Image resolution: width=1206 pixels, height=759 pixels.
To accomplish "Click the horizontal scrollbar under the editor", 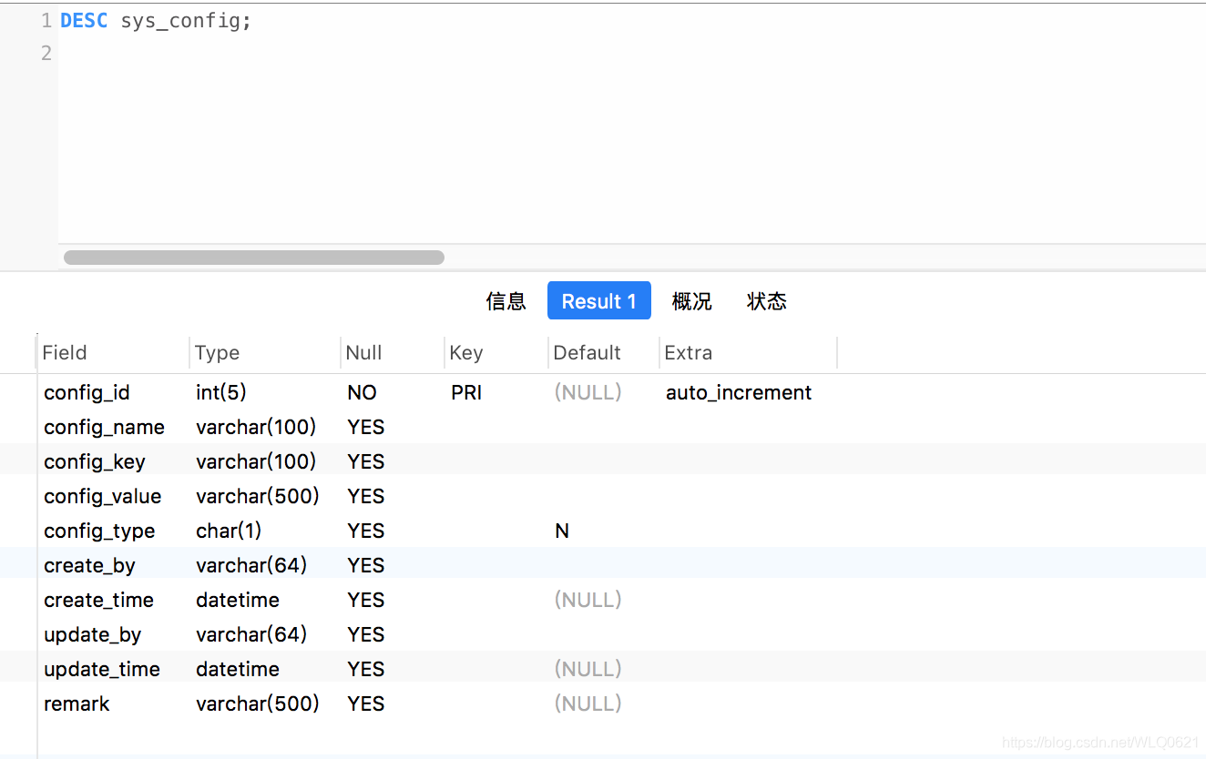I will coord(254,258).
